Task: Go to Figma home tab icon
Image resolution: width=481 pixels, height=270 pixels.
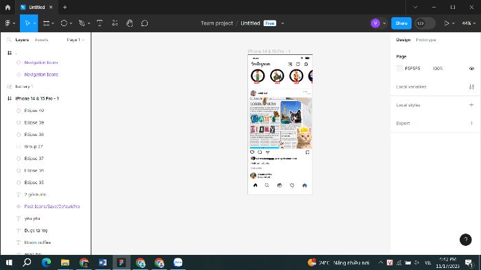Action: (8, 7)
